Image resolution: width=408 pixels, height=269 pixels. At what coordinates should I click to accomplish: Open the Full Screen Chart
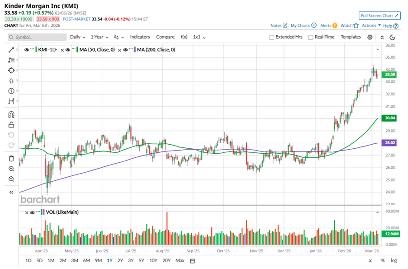pyautogui.click(x=380, y=16)
